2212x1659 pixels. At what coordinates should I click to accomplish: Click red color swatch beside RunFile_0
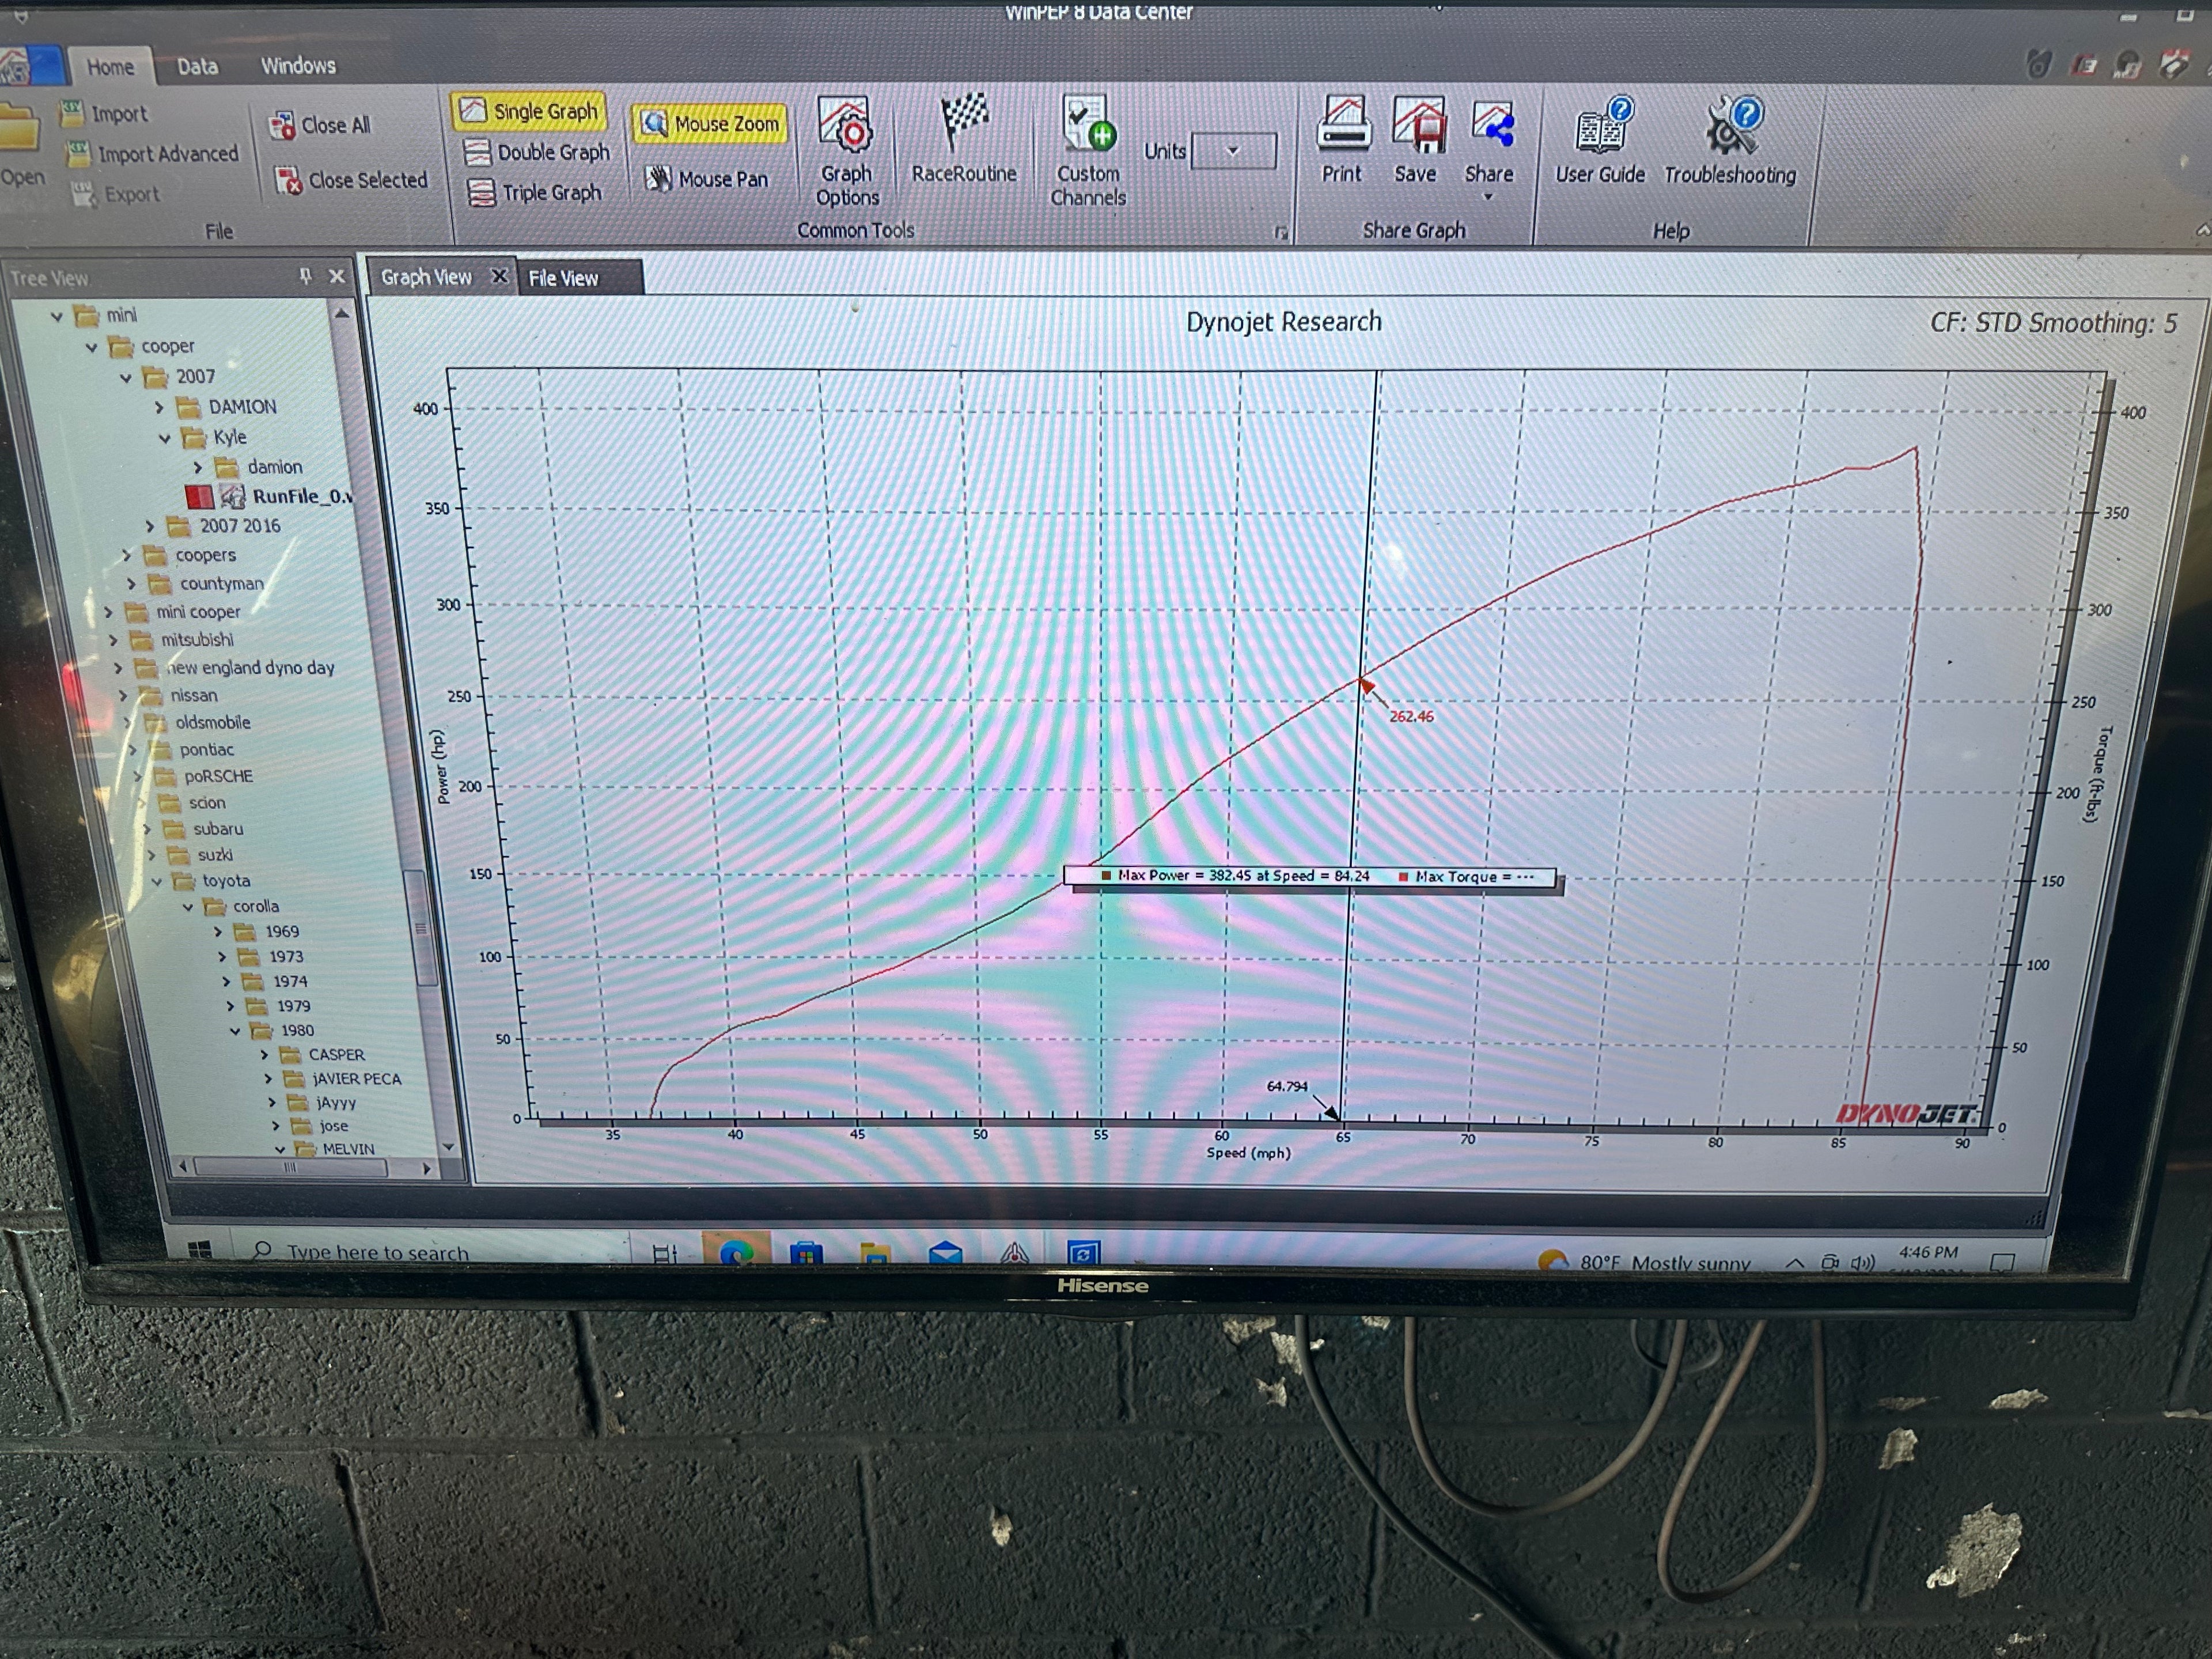point(199,496)
